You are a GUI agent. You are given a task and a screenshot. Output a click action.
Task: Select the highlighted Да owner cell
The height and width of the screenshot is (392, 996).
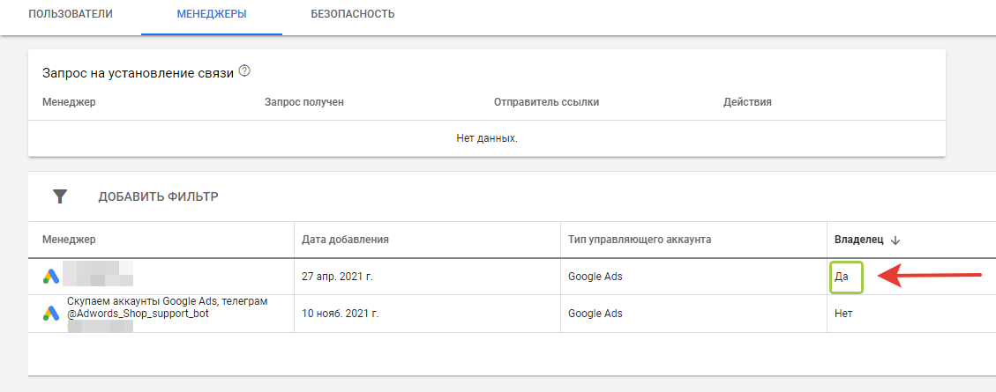point(843,277)
